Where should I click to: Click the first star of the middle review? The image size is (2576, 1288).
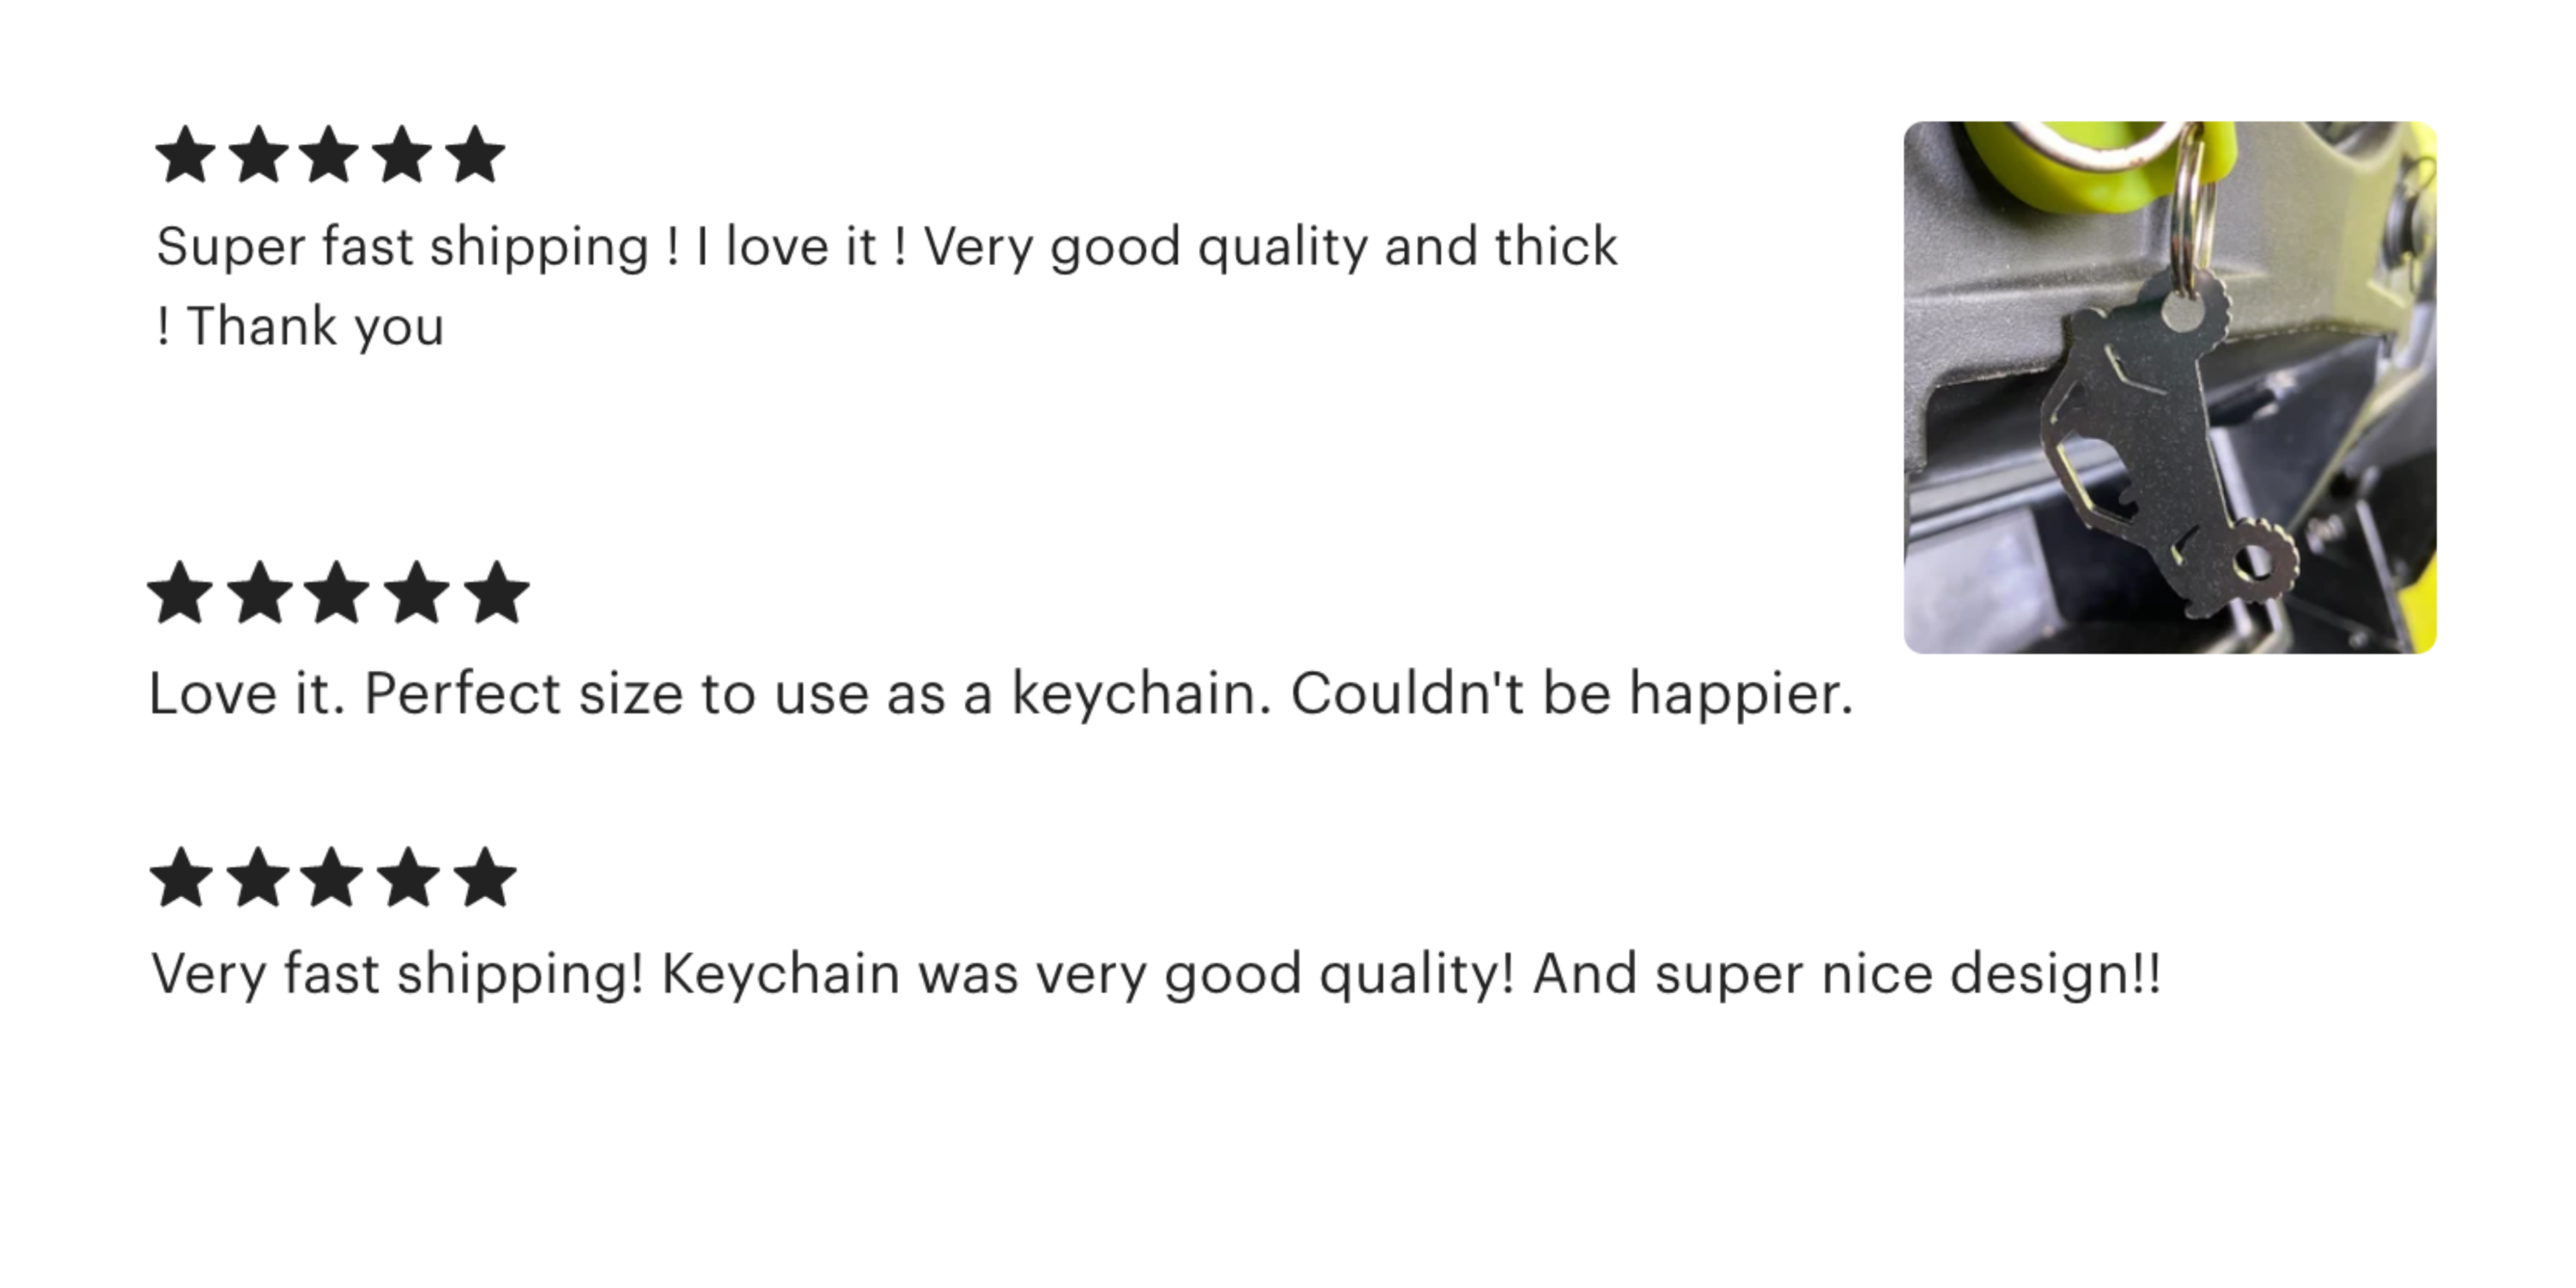(x=181, y=593)
